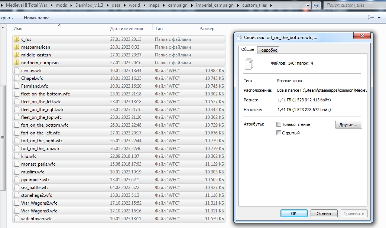Screen dimensions: 386x228
Task: Click the Поиск: custom_tiles search field
Action: point(354,5)
